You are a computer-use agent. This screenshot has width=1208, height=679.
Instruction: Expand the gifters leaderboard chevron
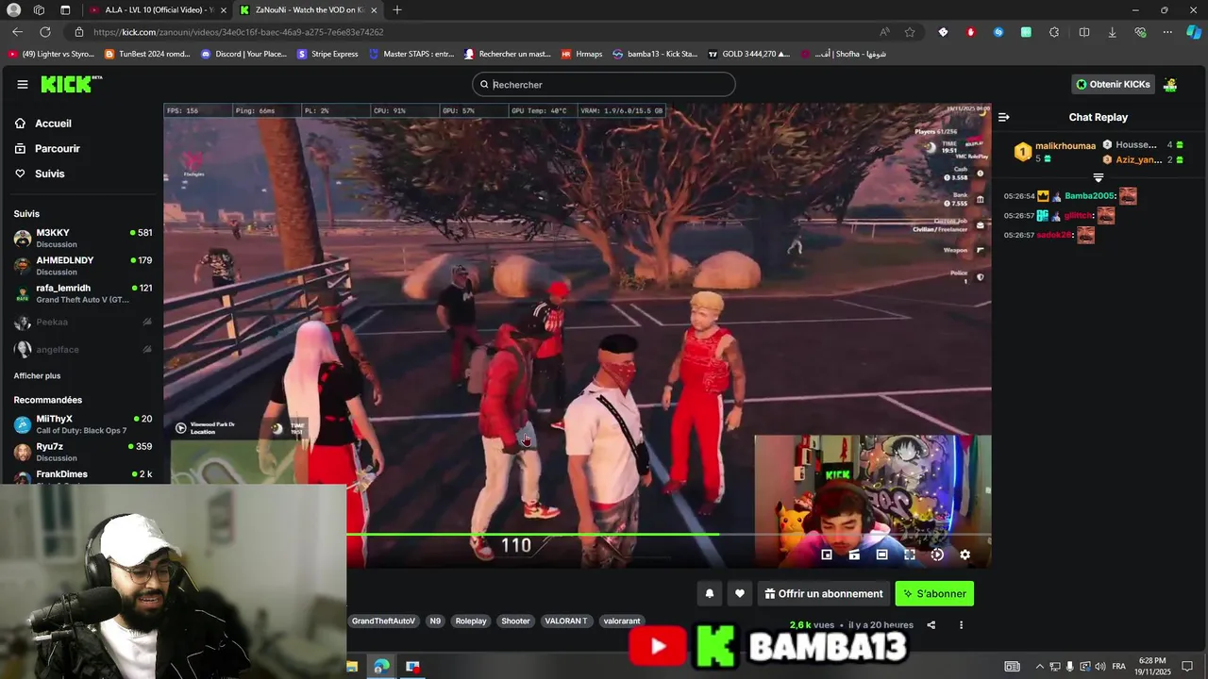click(1098, 178)
